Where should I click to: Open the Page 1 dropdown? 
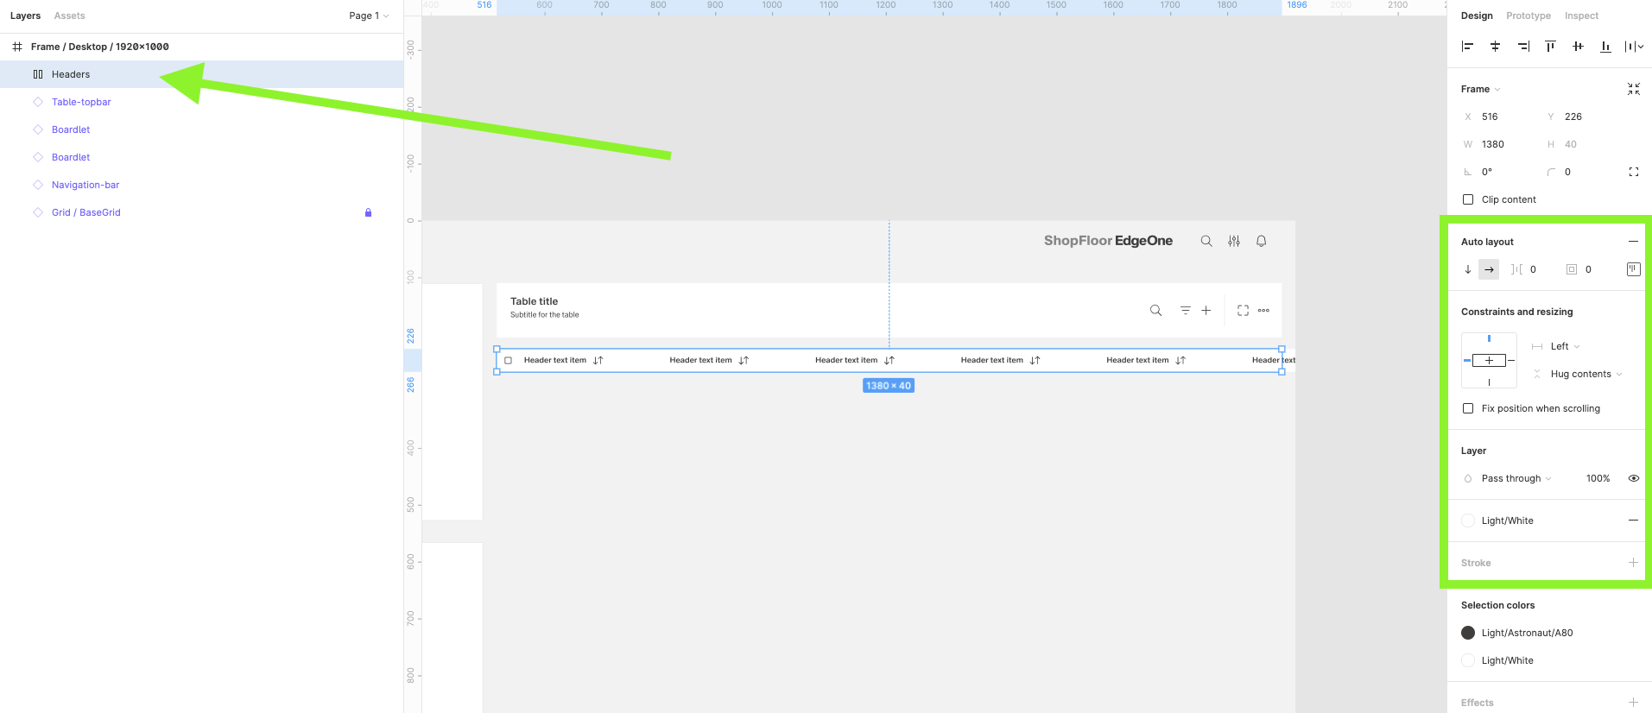point(369,16)
